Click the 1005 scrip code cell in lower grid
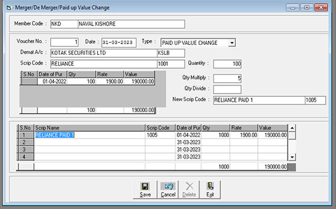 tap(160, 135)
